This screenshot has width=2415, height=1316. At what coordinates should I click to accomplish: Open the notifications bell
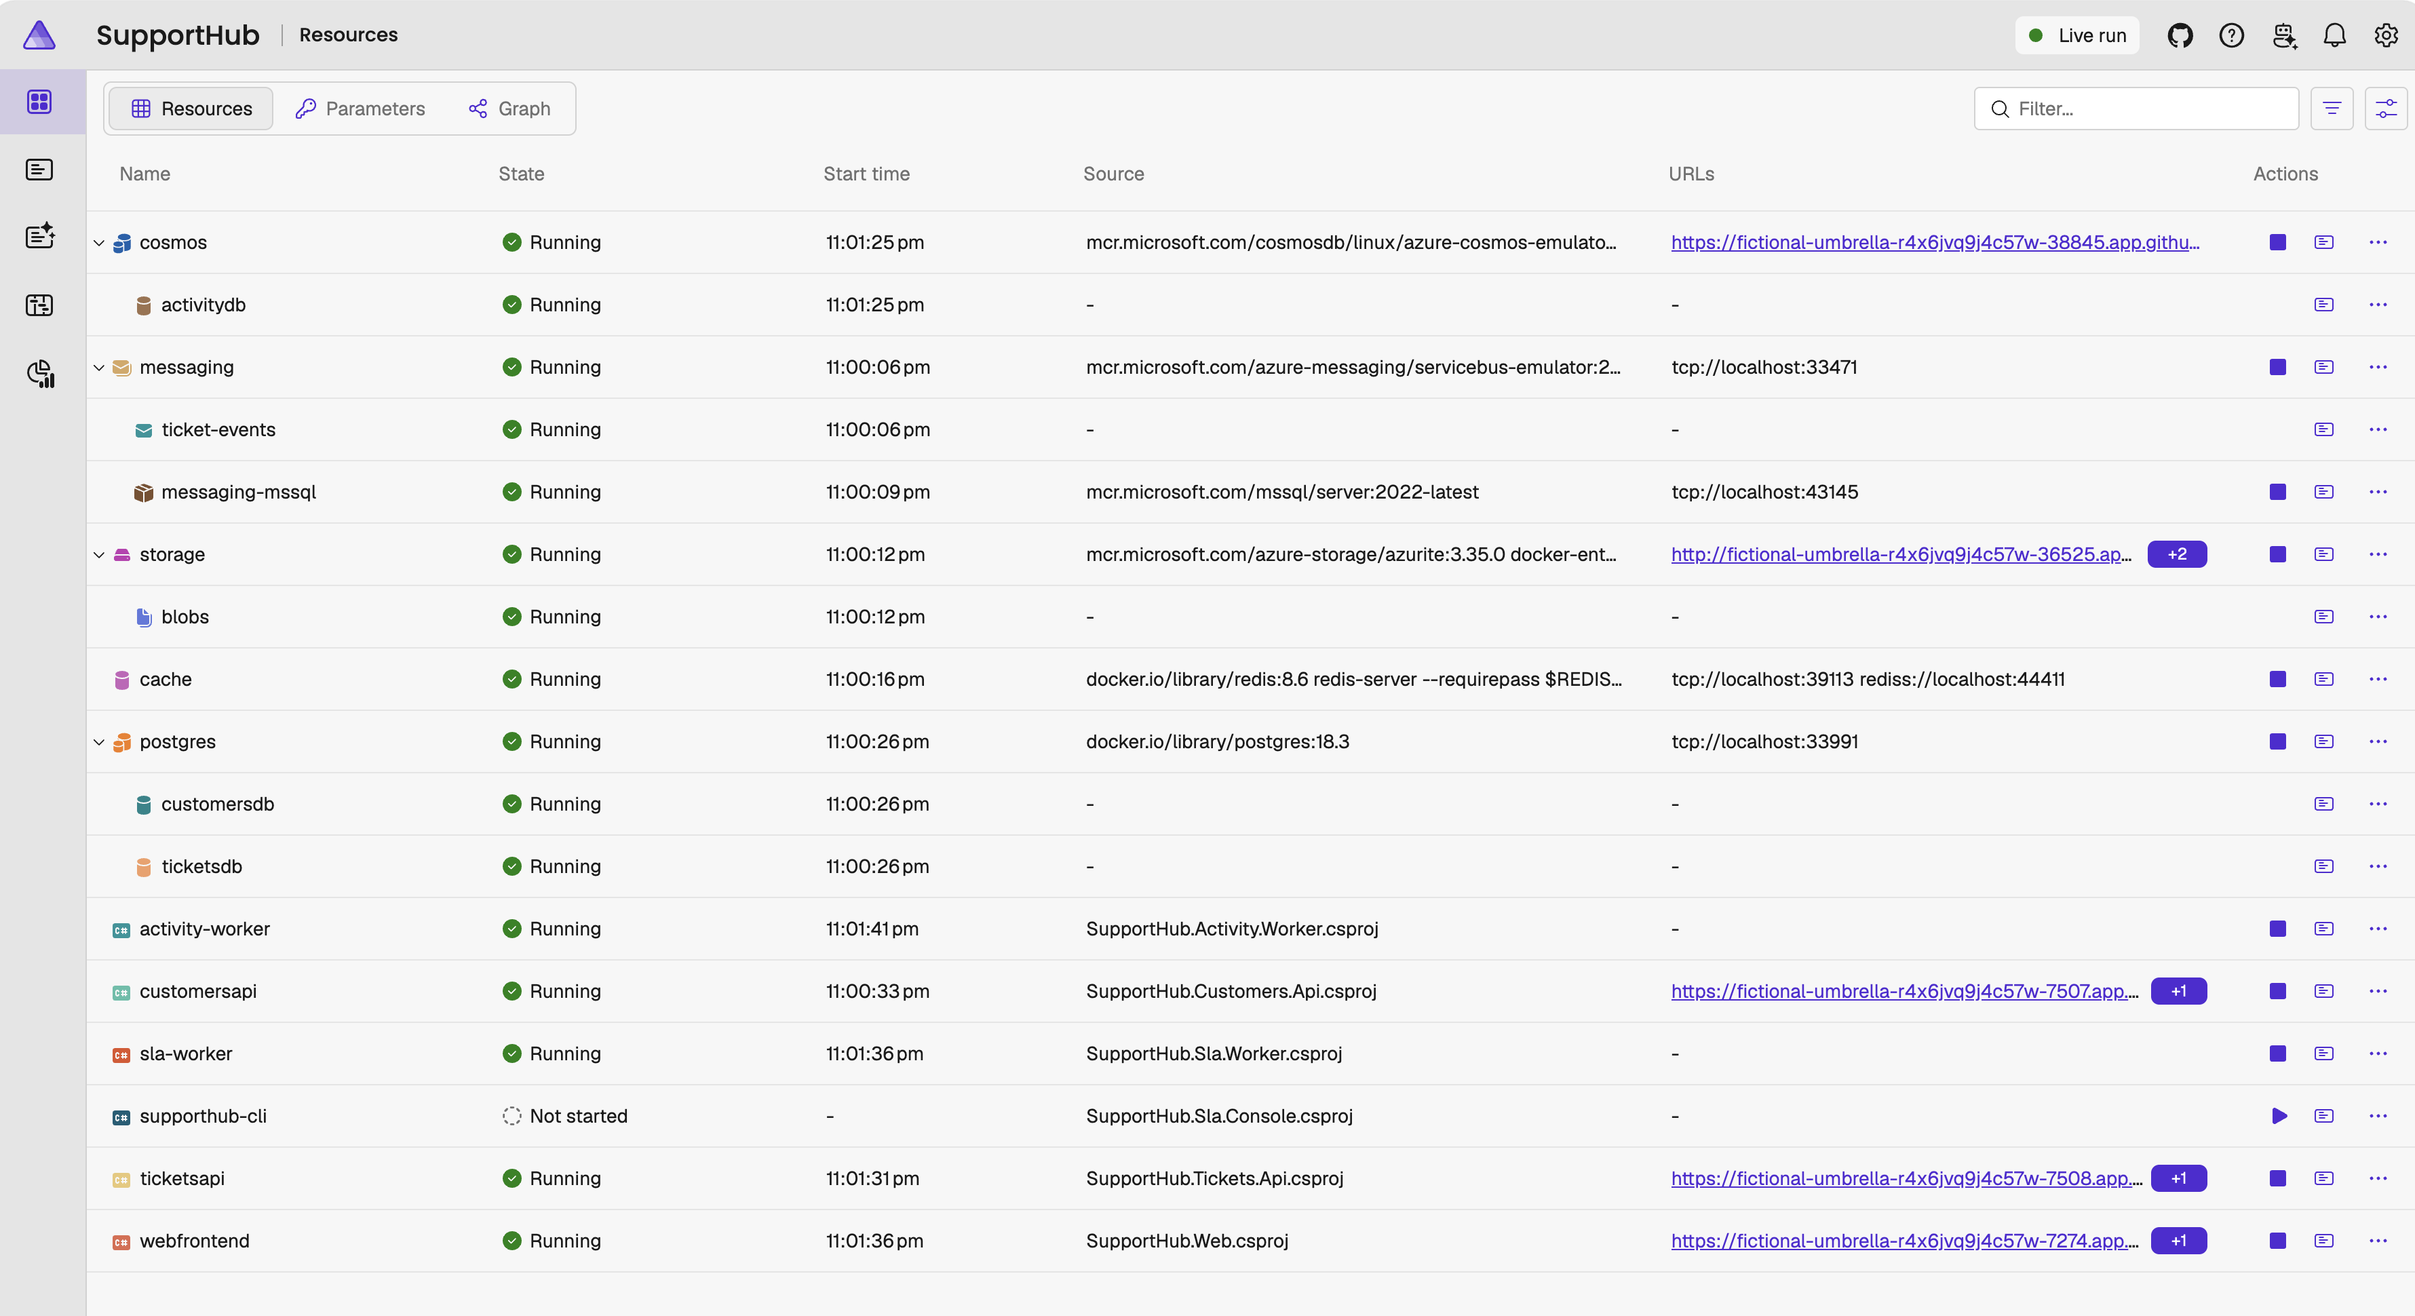pyautogui.click(x=2334, y=35)
